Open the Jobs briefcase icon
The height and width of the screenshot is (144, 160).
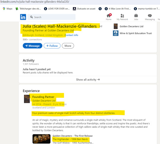(136, 17)
